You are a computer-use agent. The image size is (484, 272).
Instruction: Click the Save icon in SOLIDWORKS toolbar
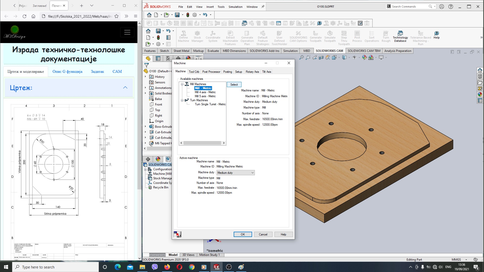pyautogui.click(x=177, y=15)
